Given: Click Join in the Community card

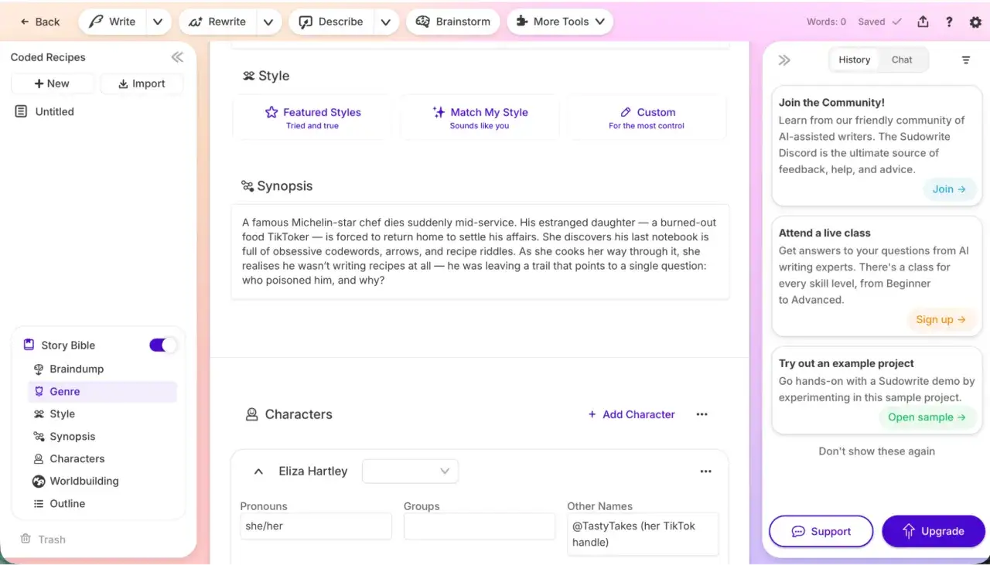Looking at the screenshot, I should (949, 189).
